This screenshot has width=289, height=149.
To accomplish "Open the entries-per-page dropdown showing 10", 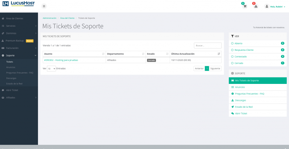I will tap(52, 68).
